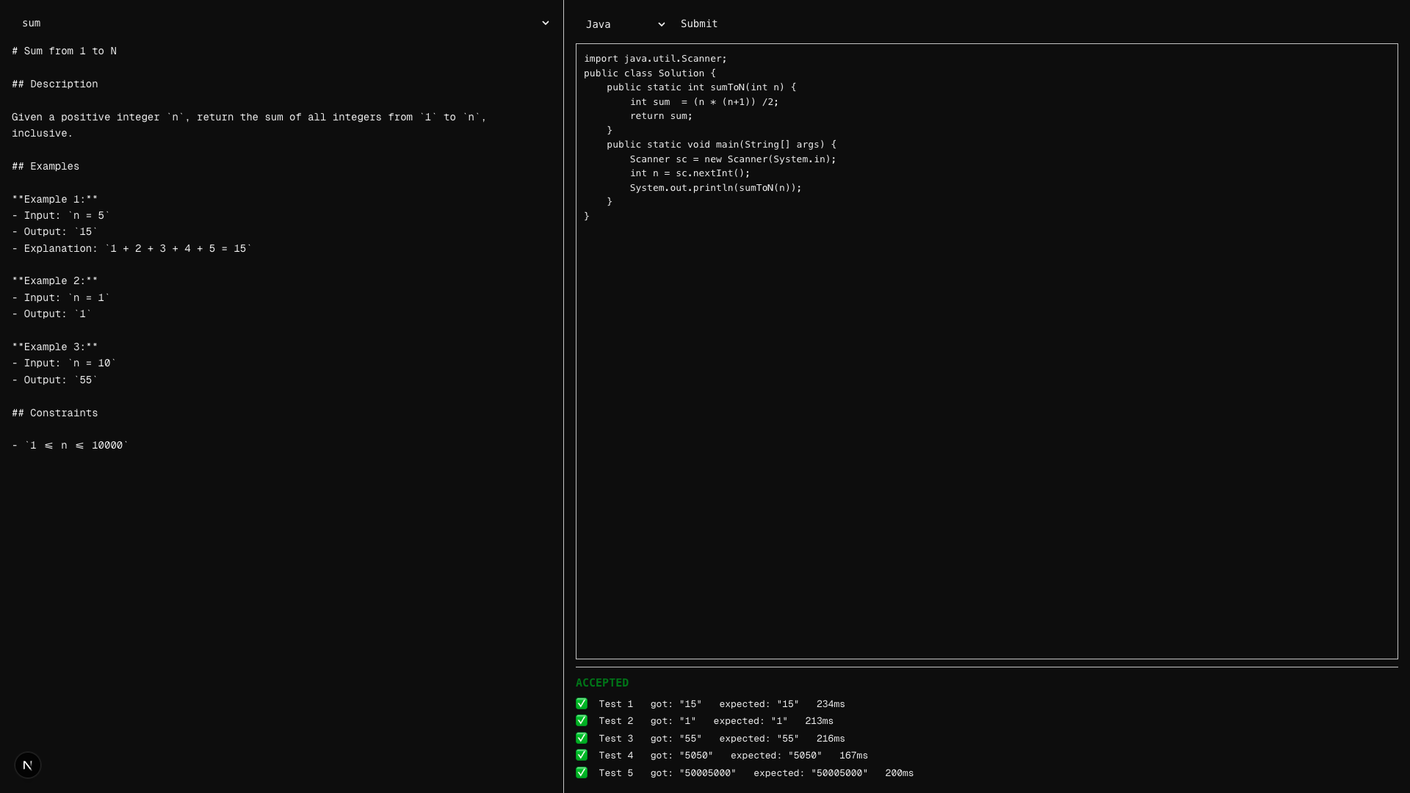Viewport: 1410px width, 793px height.
Task: Expand the problem list chevron arrow
Action: (546, 23)
